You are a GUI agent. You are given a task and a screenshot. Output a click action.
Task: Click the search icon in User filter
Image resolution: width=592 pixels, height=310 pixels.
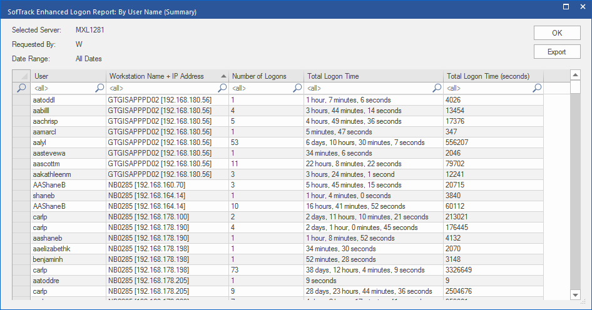(x=100, y=88)
